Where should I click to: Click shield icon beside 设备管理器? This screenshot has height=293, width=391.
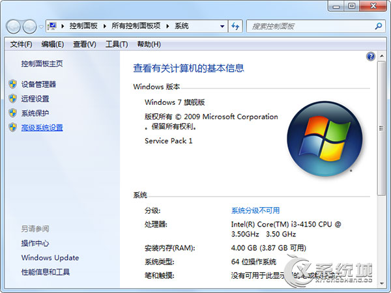(12, 84)
